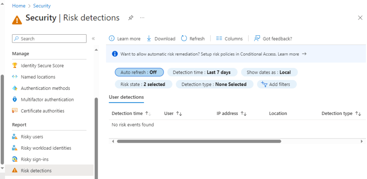Viewport: 367px width, 179px height.
Task: Open Learn more from the toolbar
Action: (x=124, y=39)
